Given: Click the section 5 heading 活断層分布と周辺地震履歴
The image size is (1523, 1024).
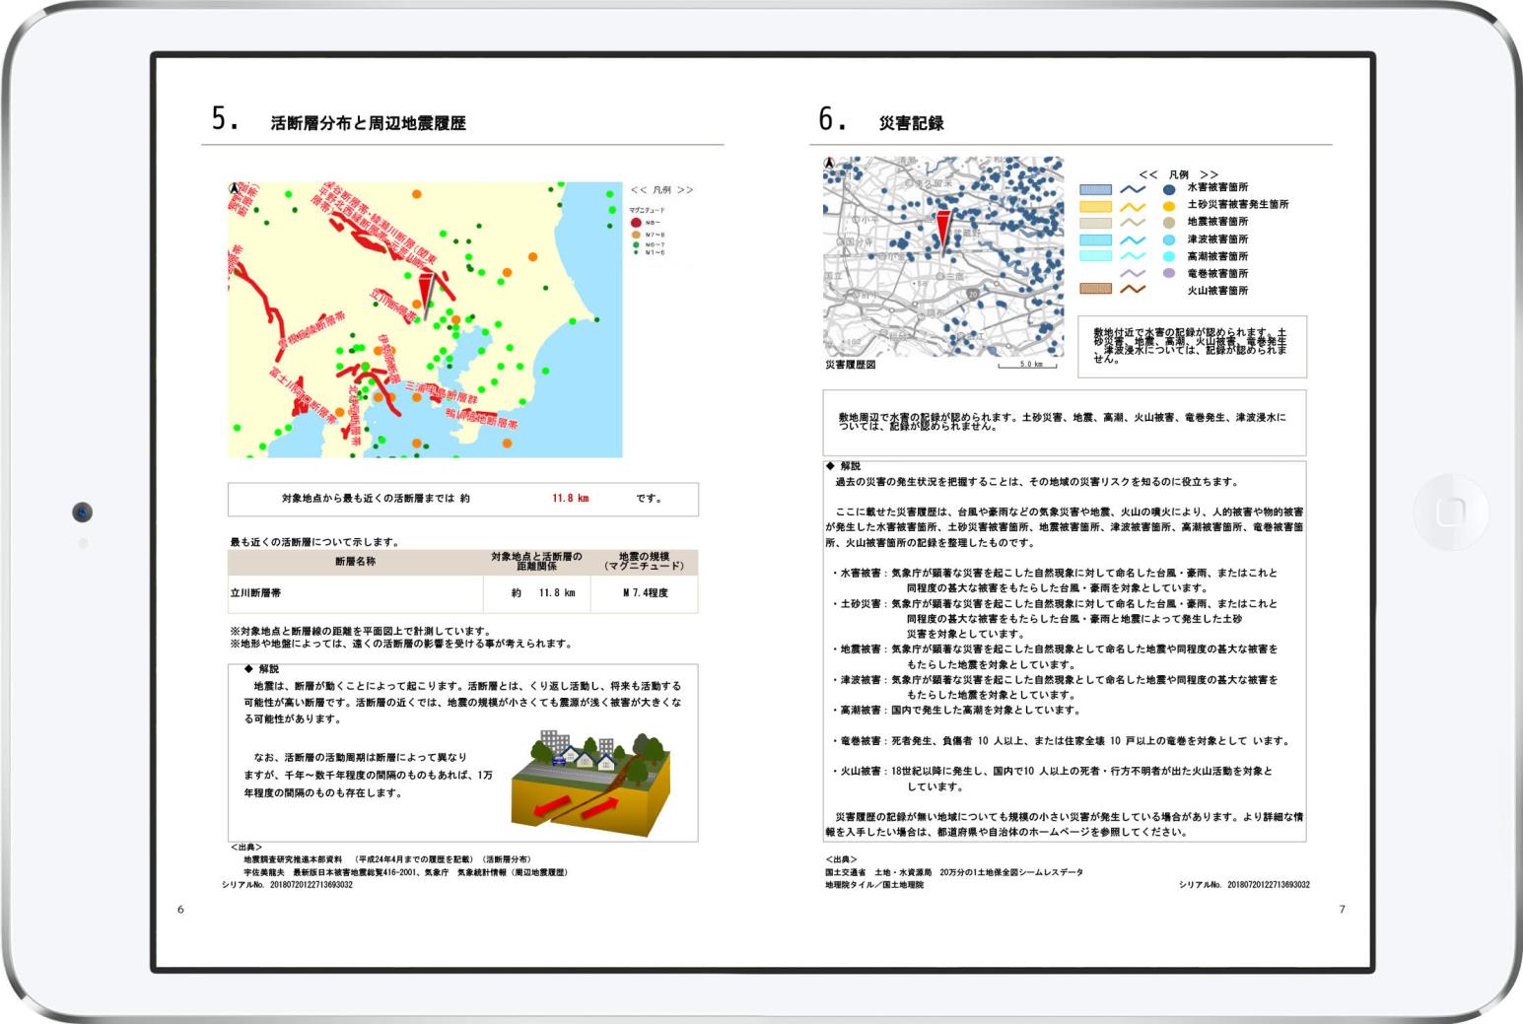Looking at the screenshot, I should [x=369, y=123].
